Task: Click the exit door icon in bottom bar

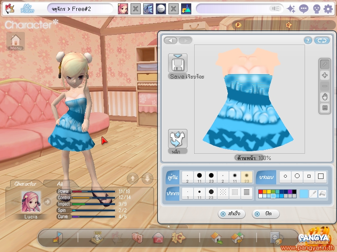Action: (x=58, y=237)
